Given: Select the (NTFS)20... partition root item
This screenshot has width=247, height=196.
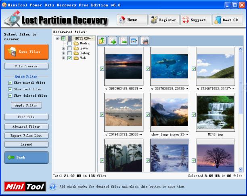Looking at the screenshot, I should 84,38.
